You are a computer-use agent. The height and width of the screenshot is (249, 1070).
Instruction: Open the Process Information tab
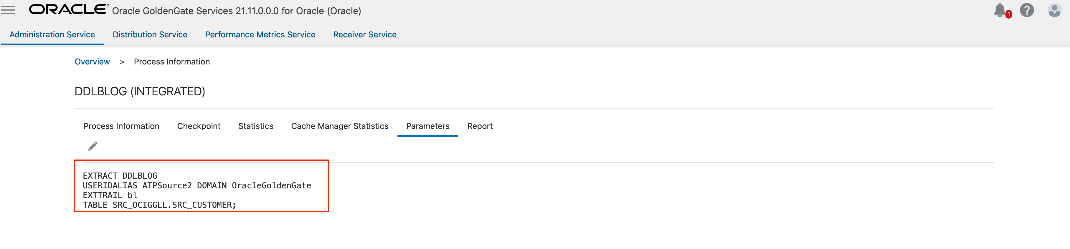(121, 126)
